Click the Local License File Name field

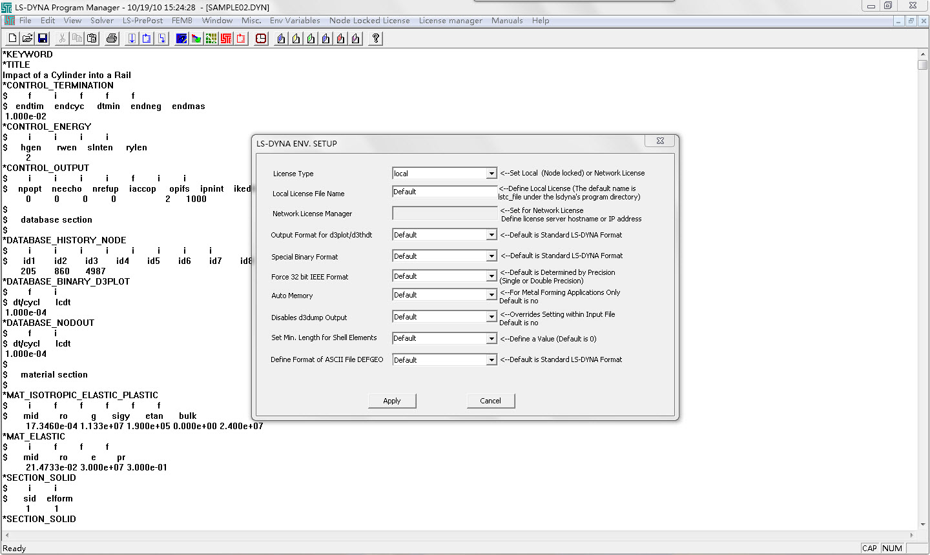(x=445, y=192)
